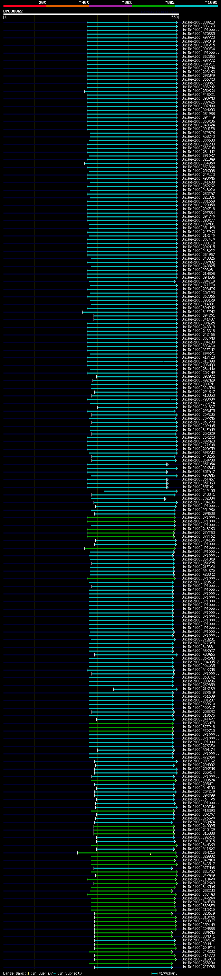221x976 pixels.
Task: Select hit UniRef100_B6C865
Action: tap(198, 56)
